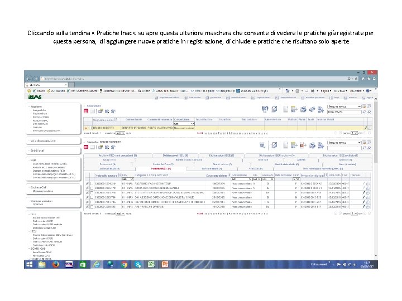The height and width of the screenshot is (301, 402).
Task: Click pencil icon in INVALIDITA' CIVILE row
Action: tap(363, 197)
